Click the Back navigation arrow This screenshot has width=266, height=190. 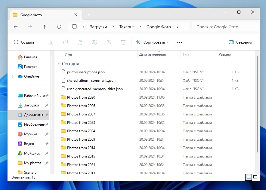pyautogui.click(x=16, y=27)
